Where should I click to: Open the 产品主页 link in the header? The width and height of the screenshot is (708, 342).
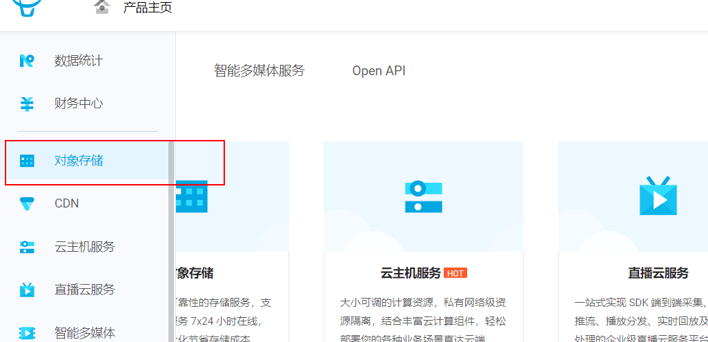148,7
